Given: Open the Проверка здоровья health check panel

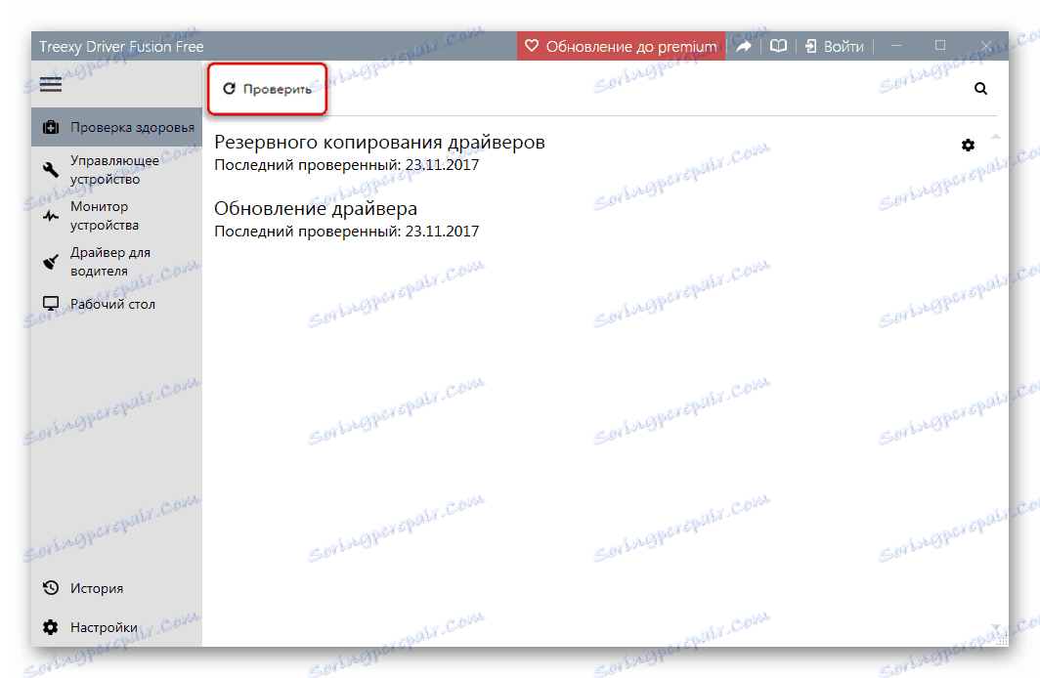Looking at the screenshot, I should coord(110,127).
